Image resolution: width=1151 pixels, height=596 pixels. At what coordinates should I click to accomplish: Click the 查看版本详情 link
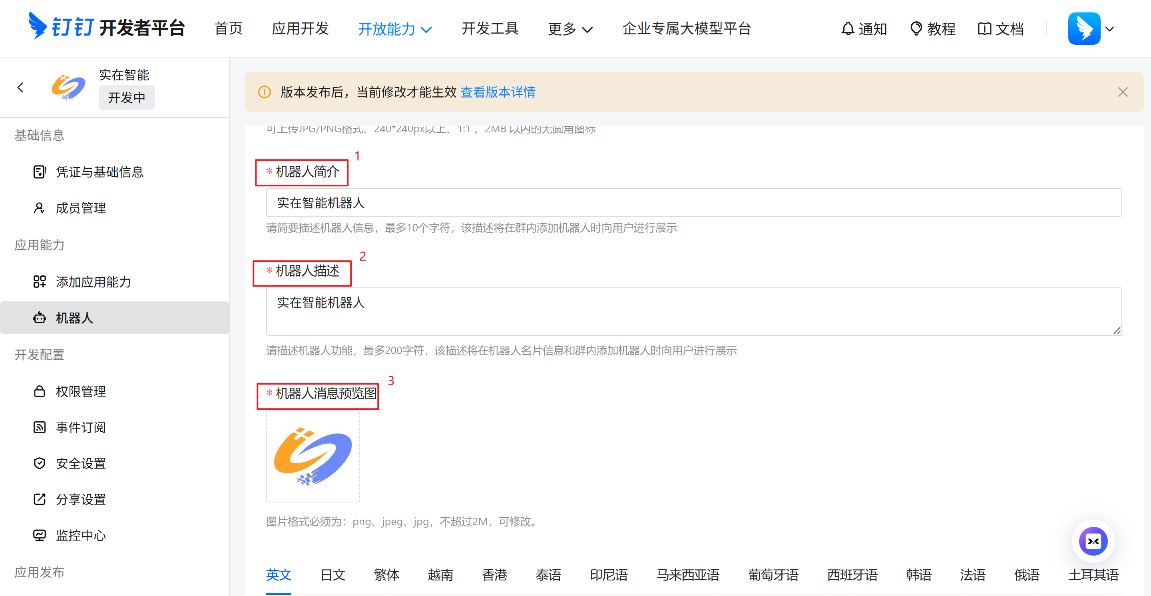498,92
